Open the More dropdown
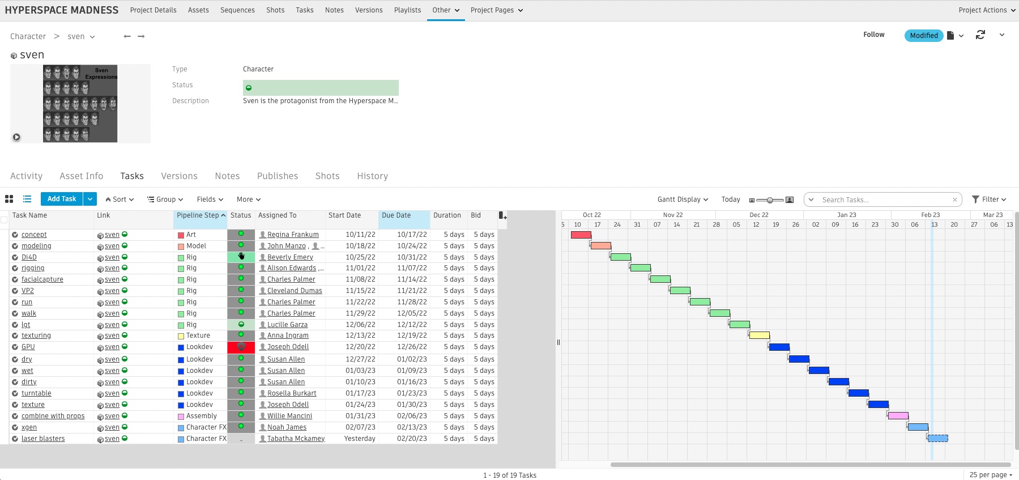Viewport: 1019px width, 480px height. [249, 199]
